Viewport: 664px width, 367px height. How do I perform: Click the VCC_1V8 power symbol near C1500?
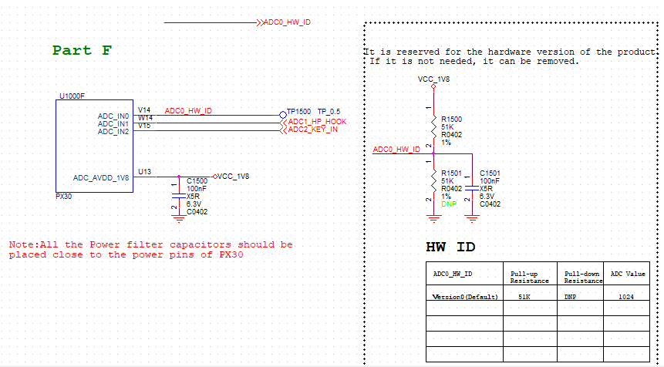coord(214,177)
